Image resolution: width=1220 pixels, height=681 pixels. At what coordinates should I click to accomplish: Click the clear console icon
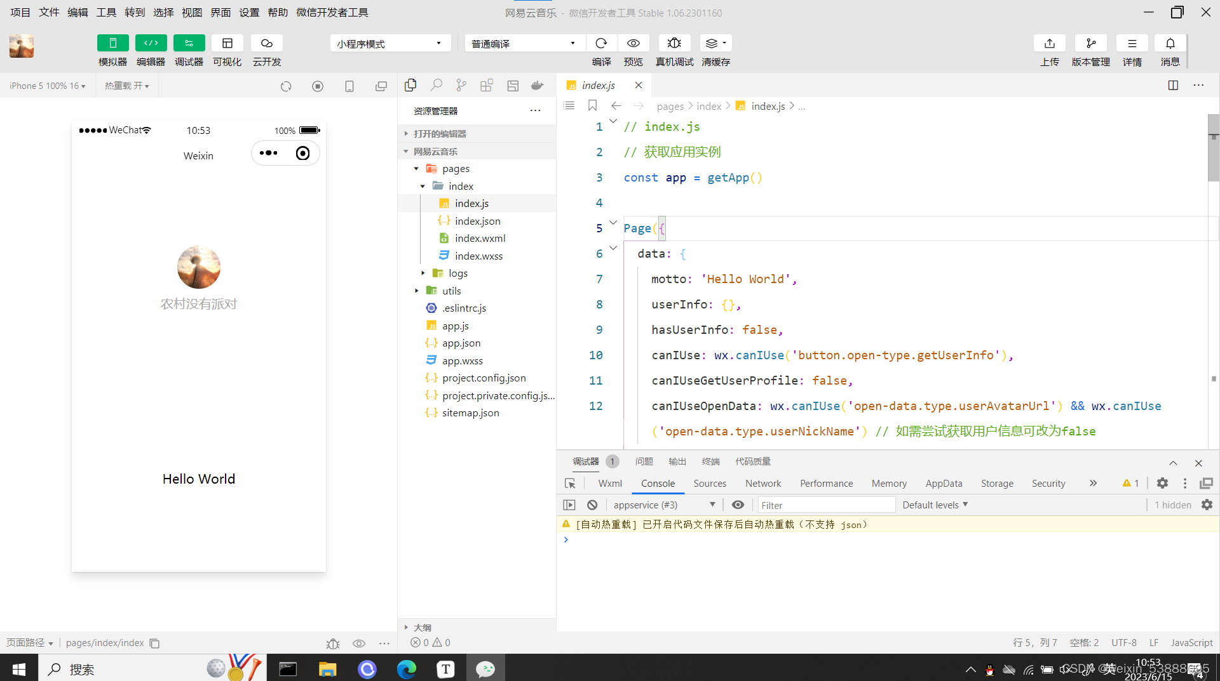(592, 505)
